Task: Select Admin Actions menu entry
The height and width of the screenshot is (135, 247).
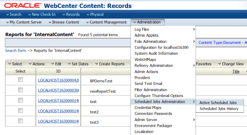Action: [163, 72]
